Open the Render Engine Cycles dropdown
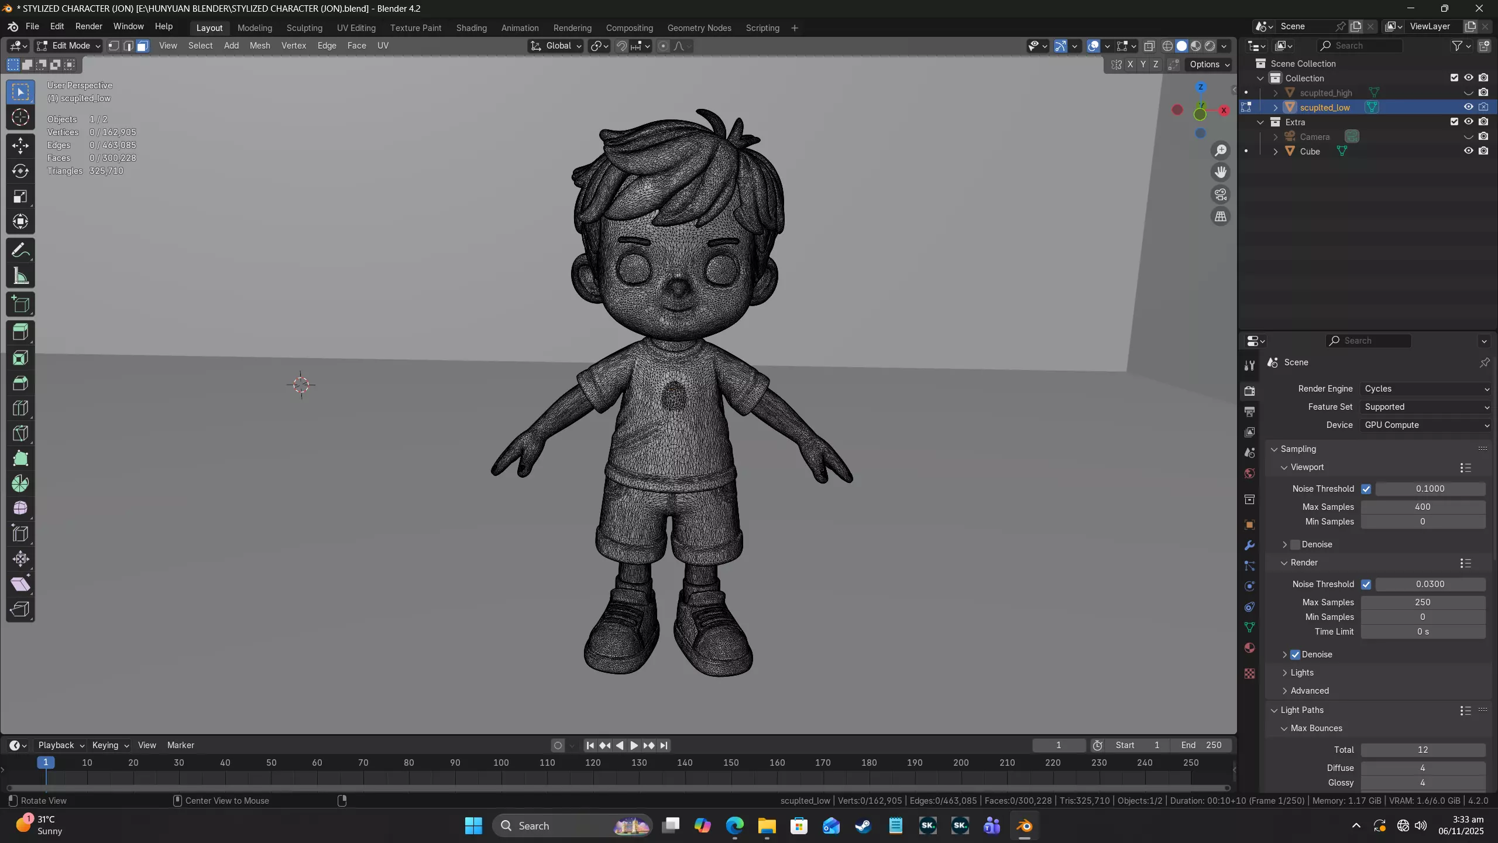Screen dimensions: 1498x843 click(1425, 389)
